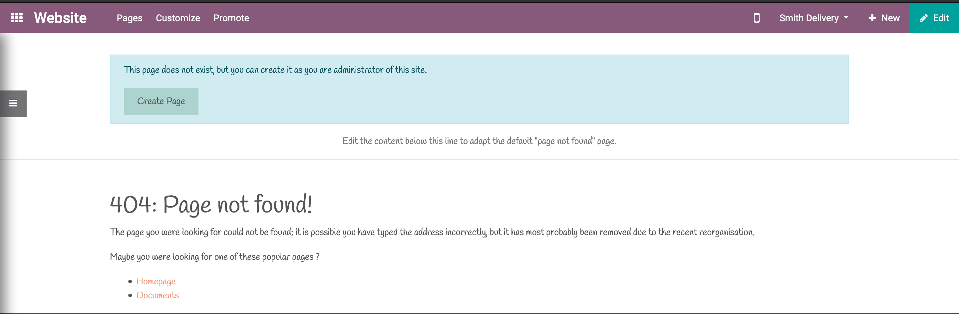Screen dimensions: 959x314
Task: Click the Website brand title
Action: [x=60, y=18]
